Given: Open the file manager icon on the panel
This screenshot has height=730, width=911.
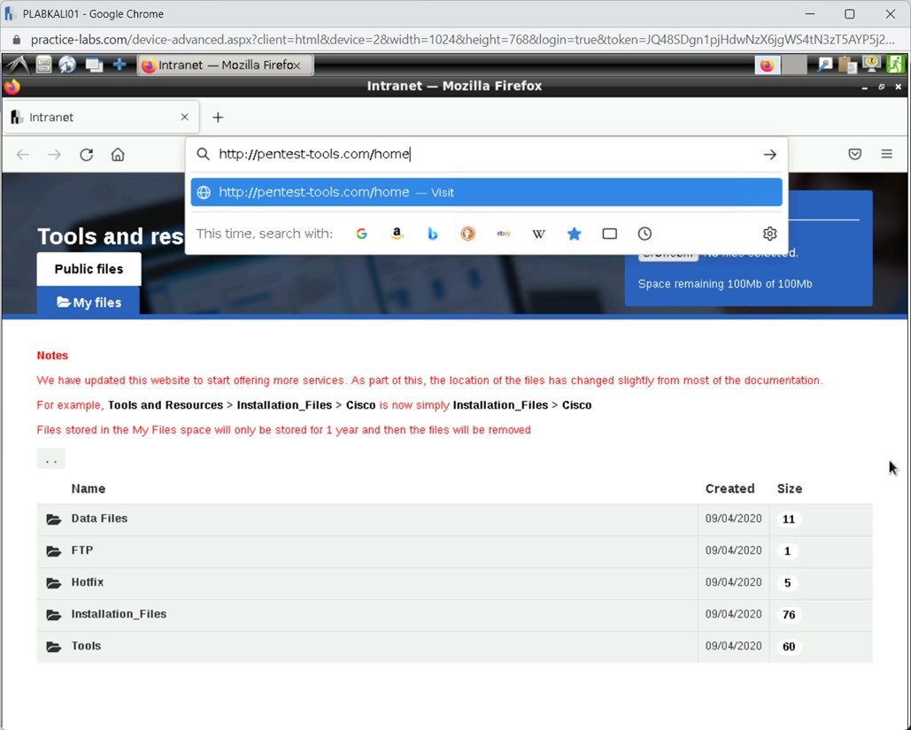Looking at the screenshot, I should pos(42,64).
